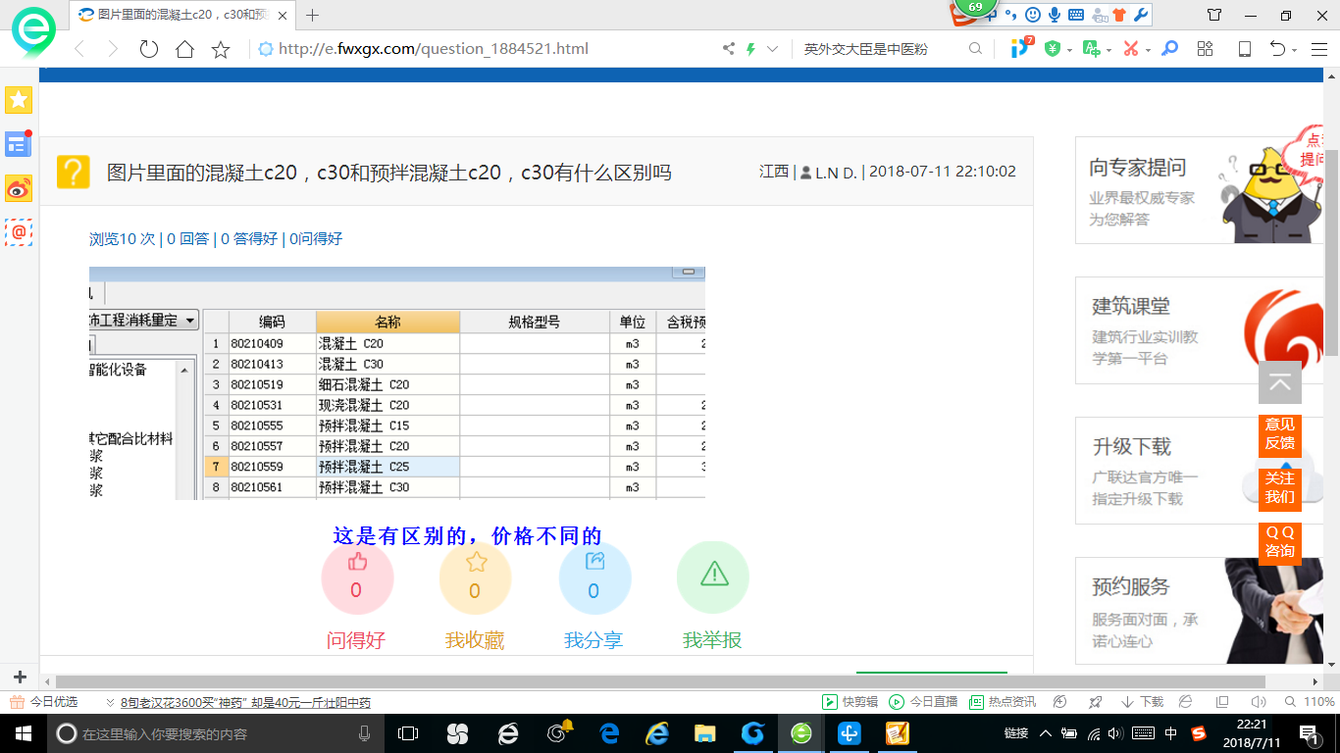The image size is (1340, 753).
Task: Click the status bar mute speaker icon
Action: click(1259, 702)
